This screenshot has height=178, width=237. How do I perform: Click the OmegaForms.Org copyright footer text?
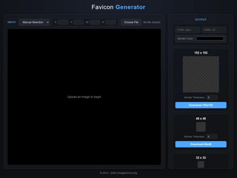(x=118, y=173)
